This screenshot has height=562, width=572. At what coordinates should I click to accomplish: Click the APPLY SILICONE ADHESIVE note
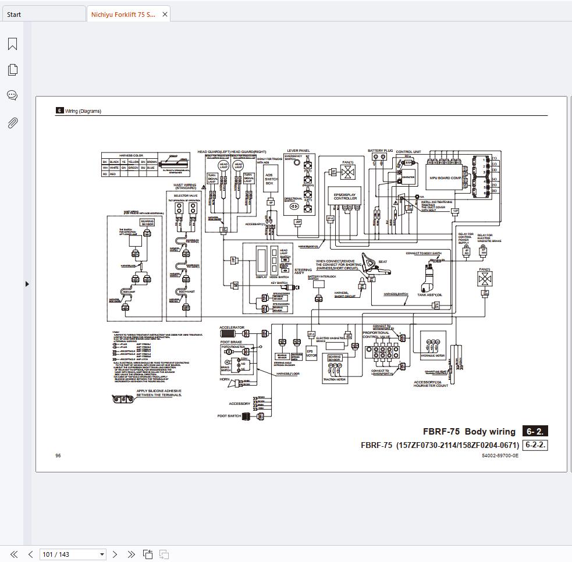click(x=159, y=393)
